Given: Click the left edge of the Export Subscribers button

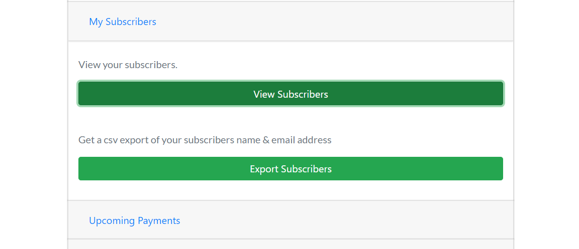Looking at the screenshot, I should click(82, 169).
